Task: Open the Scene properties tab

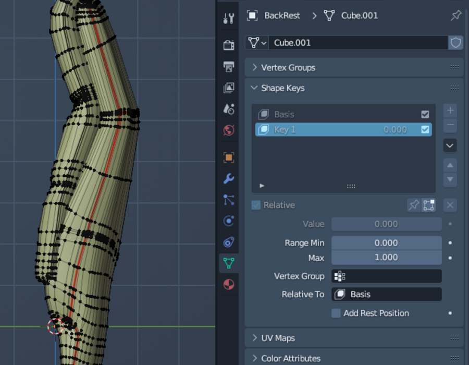Action: 229,109
